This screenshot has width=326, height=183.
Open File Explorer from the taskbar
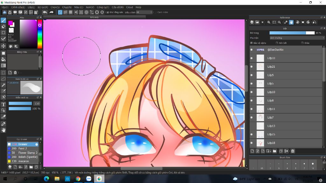pyautogui.click(x=57, y=179)
